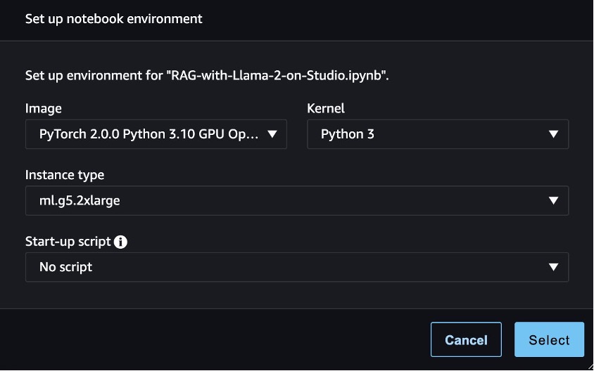Confirm with the Select button
The height and width of the screenshot is (371, 594).
pyautogui.click(x=549, y=339)
